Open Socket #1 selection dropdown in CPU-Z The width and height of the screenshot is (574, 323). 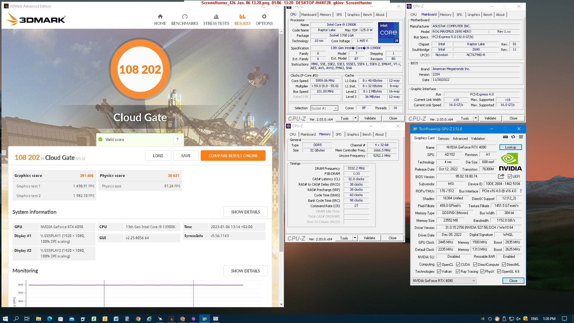point(324,108)
